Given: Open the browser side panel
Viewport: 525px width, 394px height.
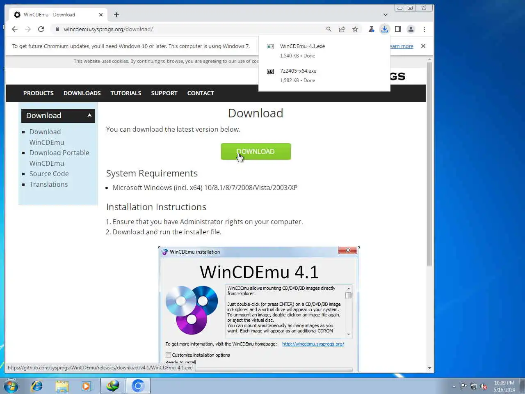Looking at the screenshot, I should (x=397, y=29).
